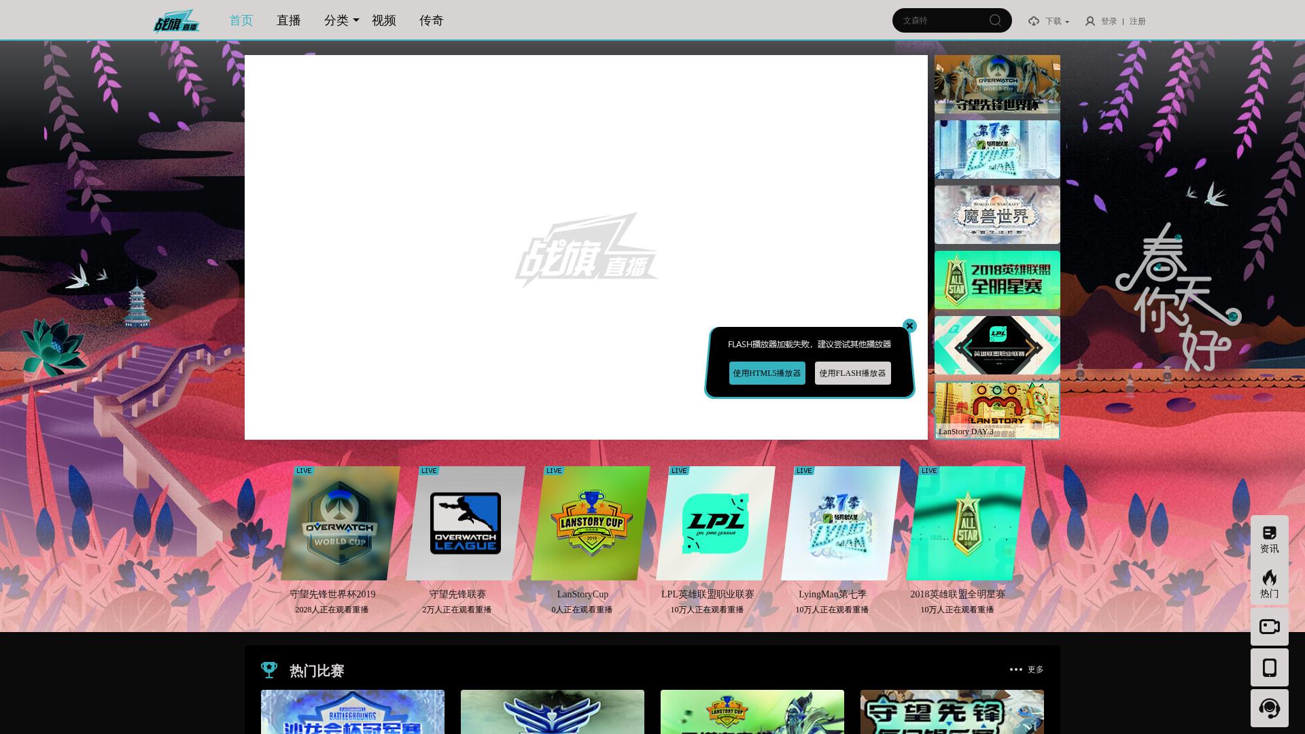
Task: Click LyingMan第七季 title text
Action: tap(833, 594)
